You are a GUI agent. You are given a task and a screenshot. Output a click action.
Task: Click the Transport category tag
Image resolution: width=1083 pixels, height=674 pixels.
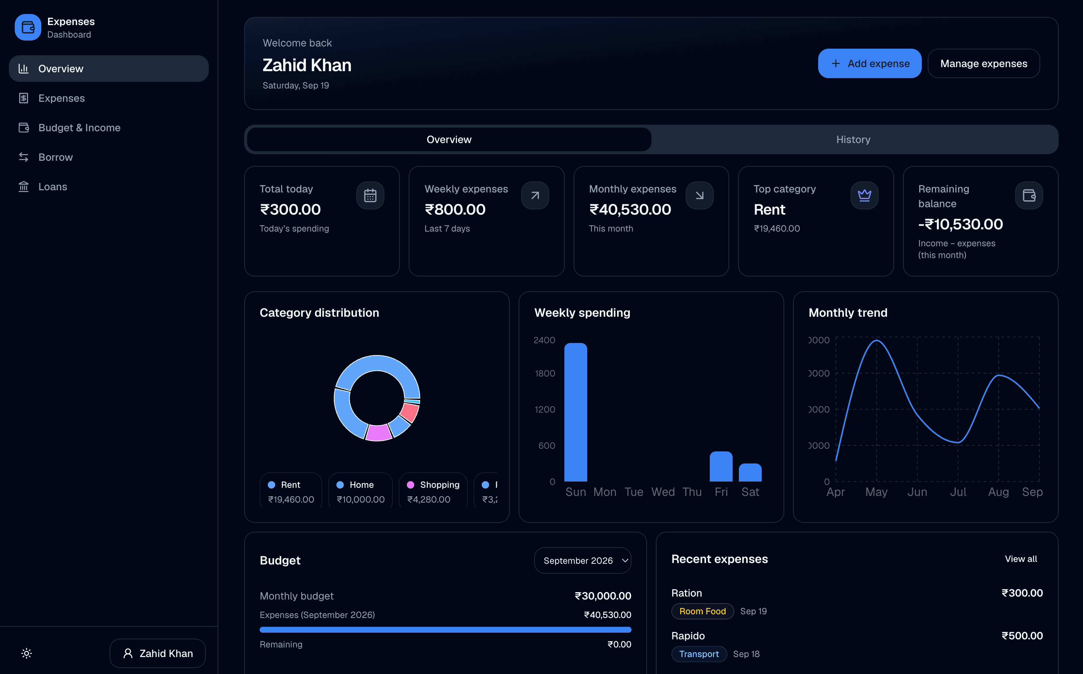click(x=699, y=654)
